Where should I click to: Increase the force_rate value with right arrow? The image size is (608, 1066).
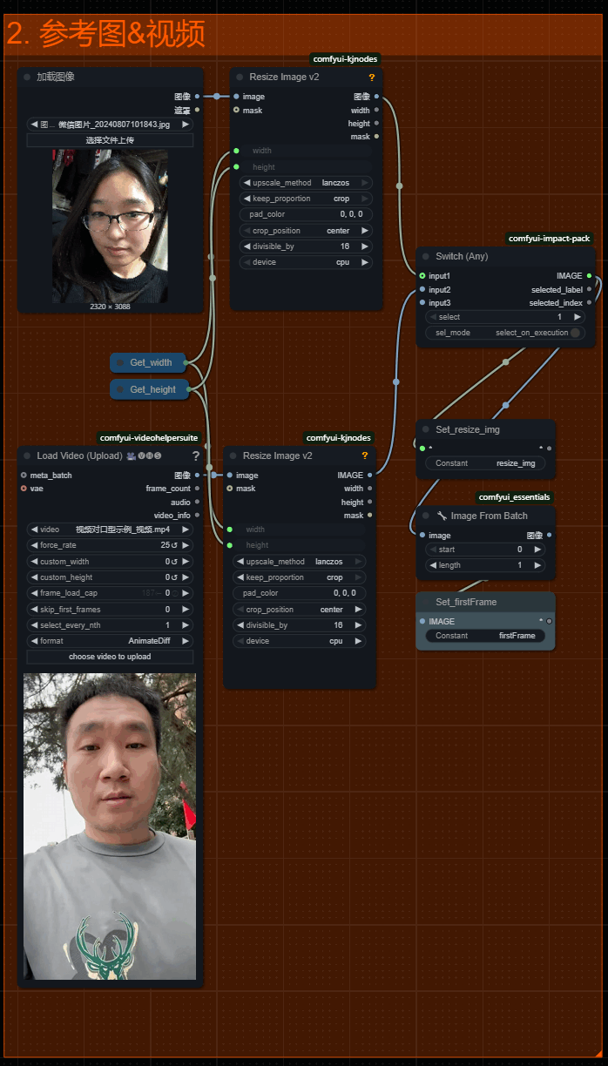pos(186,545)
